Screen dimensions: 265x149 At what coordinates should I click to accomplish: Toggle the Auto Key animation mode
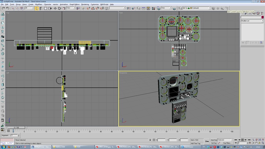214,140
